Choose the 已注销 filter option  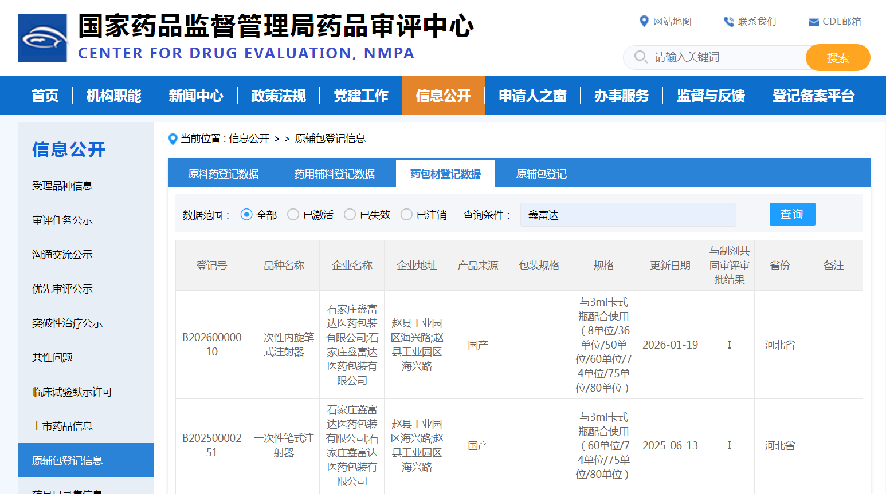(406, 214)
